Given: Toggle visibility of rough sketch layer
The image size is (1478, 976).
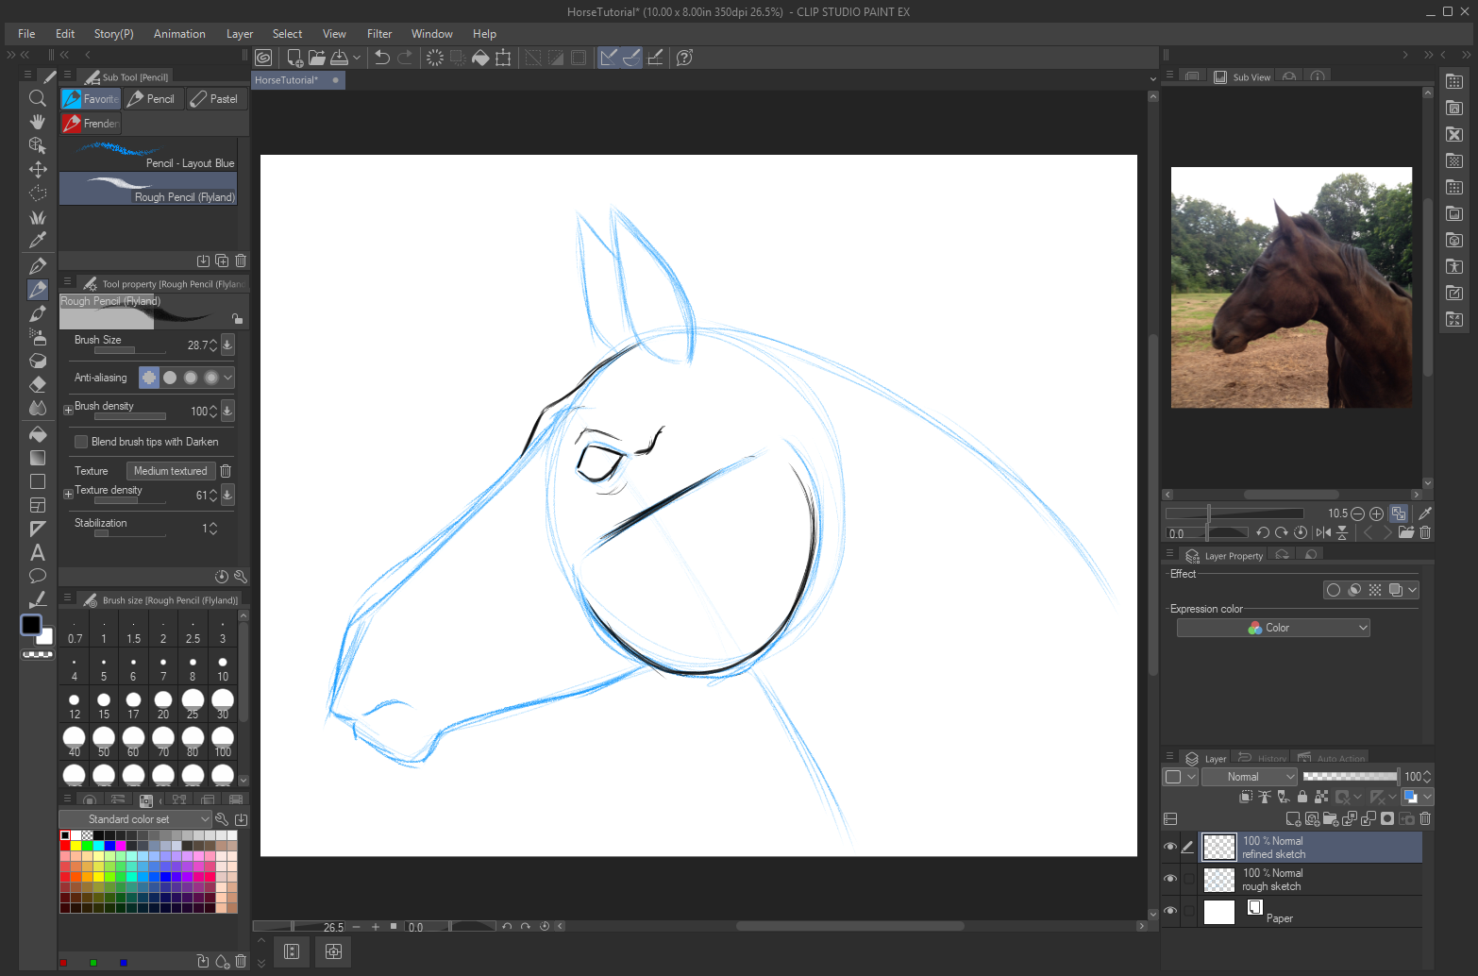Looking at the screenshot, I should [1170, 879].
